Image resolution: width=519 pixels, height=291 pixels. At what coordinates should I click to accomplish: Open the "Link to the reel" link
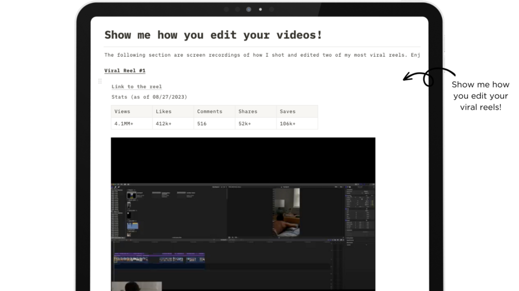pyautogui.click(x=136, y=87)
